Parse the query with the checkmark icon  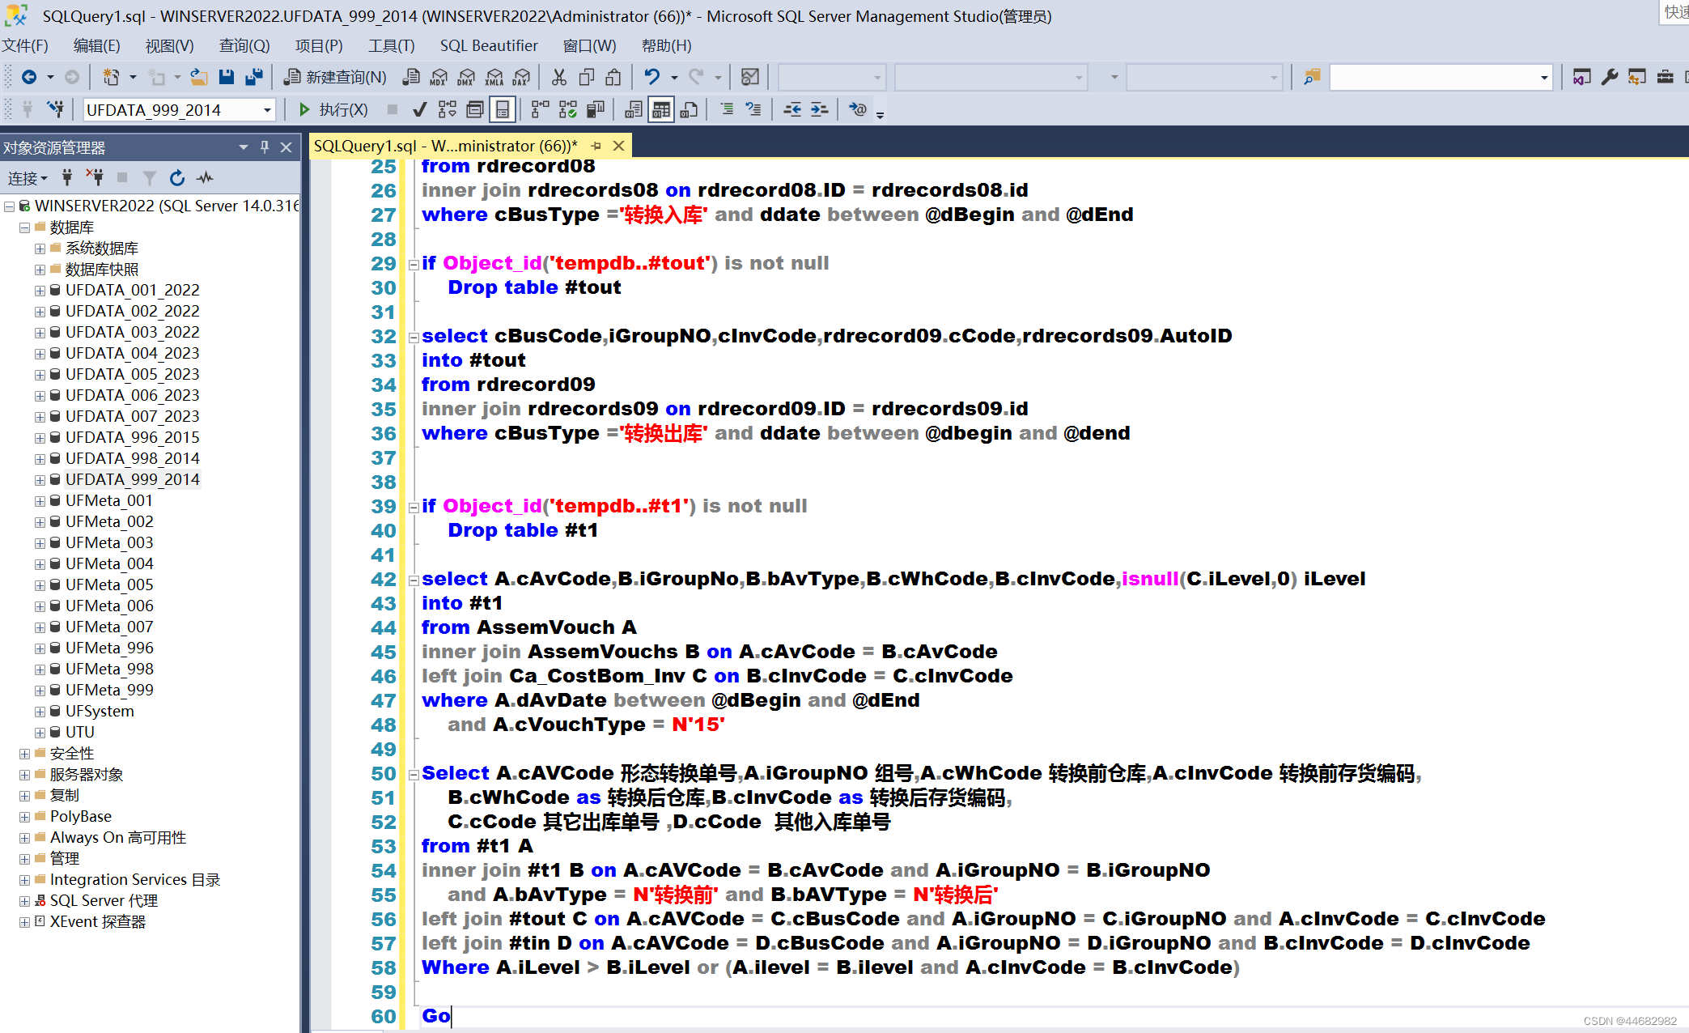pyautogui.click(x=418, y=109)
